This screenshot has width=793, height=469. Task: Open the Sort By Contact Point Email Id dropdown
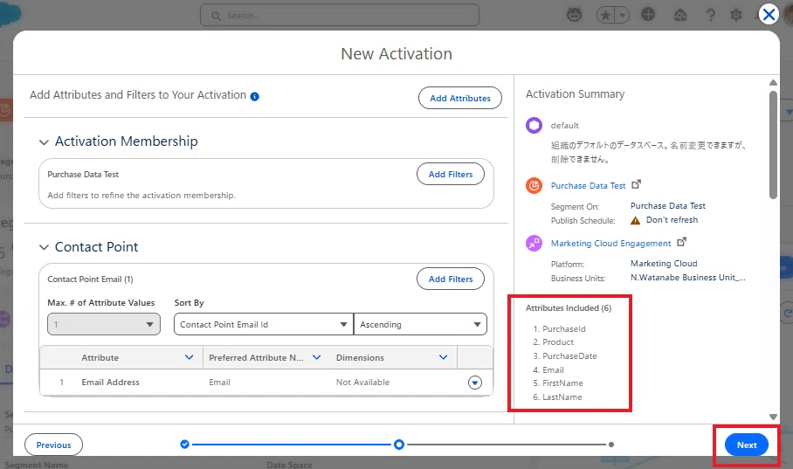coord(264,324)
